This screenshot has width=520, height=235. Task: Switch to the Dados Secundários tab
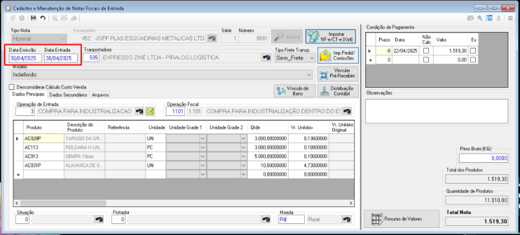[68, 95]
